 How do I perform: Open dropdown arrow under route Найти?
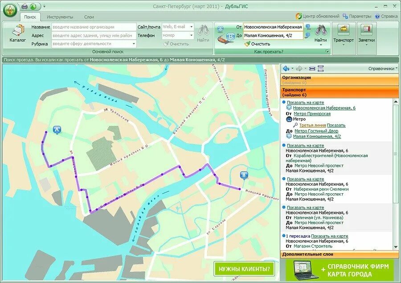(x=321, y=45)
